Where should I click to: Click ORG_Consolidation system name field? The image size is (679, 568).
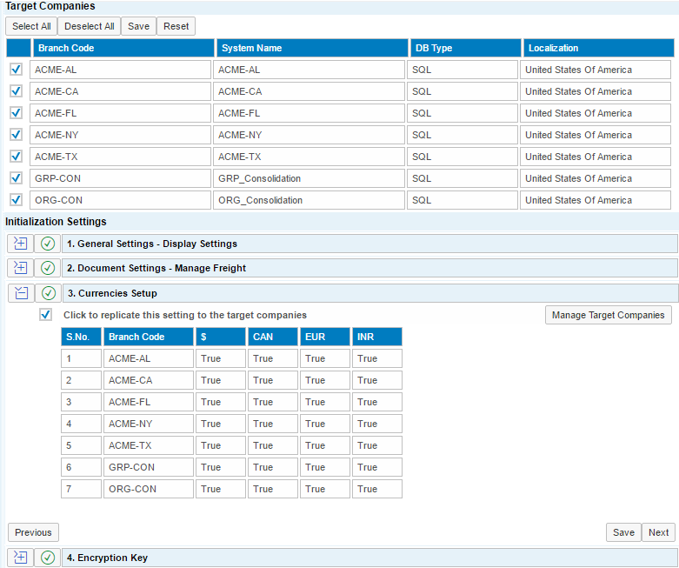pyautogui.click(x=309, y=200)
